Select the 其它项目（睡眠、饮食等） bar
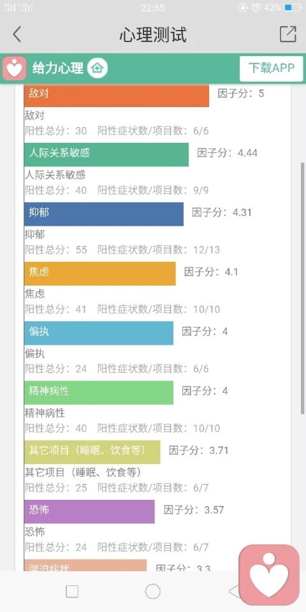This screenshot has height=612, width=306. point(92,452)
